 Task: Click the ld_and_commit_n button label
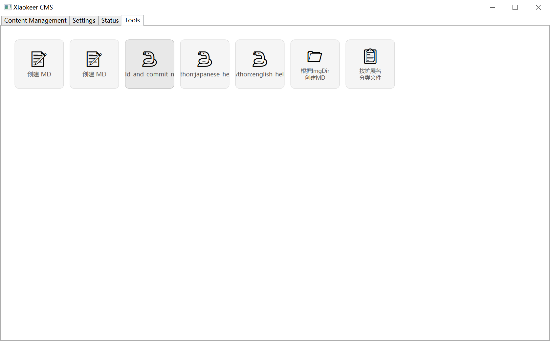(x=149, y=74)
